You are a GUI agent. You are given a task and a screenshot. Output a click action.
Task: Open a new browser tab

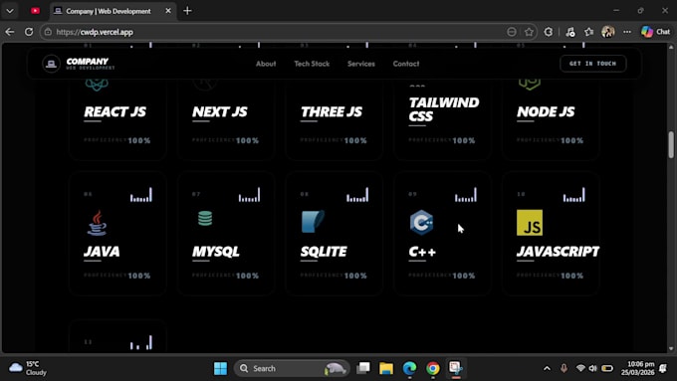(x=187, y=11)
